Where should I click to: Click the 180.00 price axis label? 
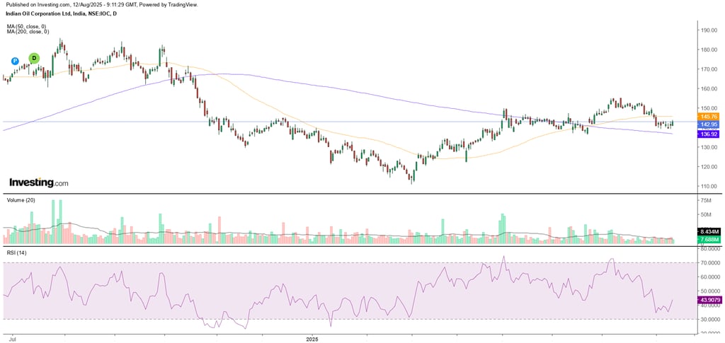709,50
